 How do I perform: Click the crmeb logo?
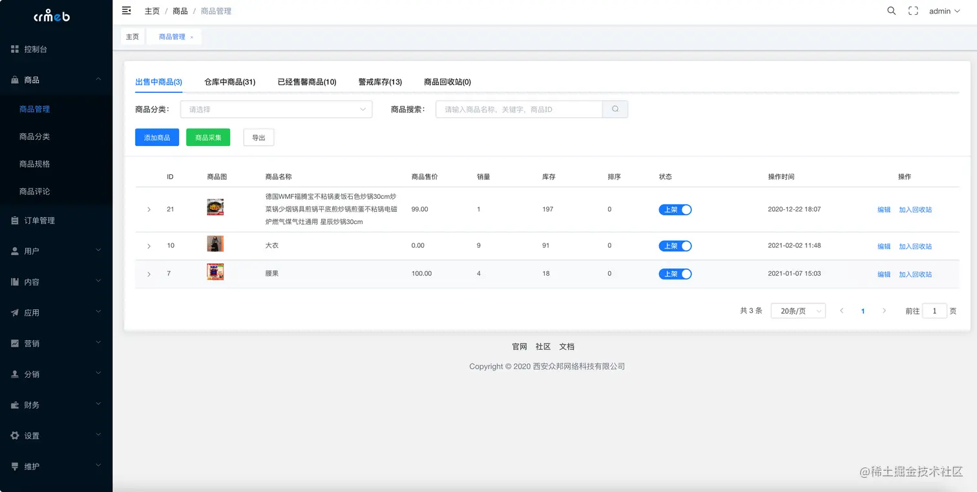pos(52,16)
